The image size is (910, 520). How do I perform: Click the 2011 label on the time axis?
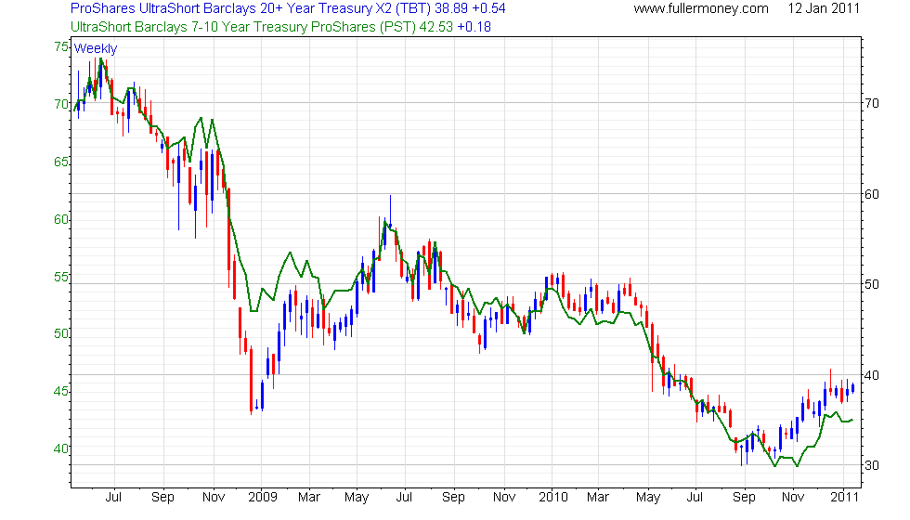[x=844, y=497]
